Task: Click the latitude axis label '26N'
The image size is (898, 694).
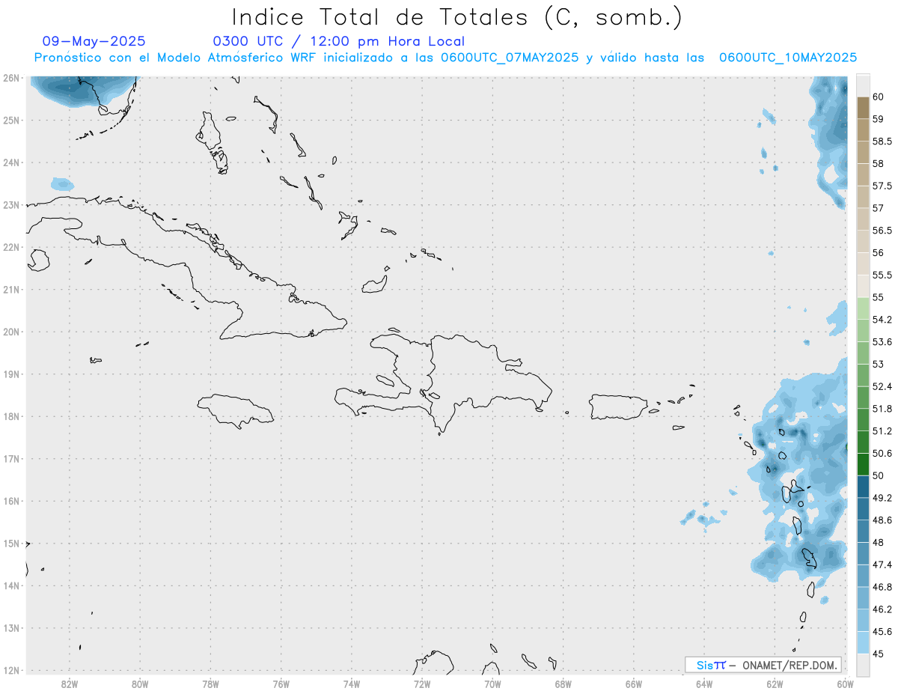Action: click(10, 78)
